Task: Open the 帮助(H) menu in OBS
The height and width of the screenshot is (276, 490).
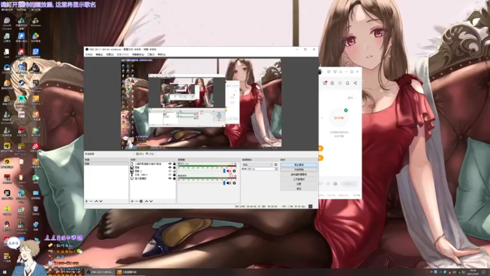Action: tap(161, 55)
